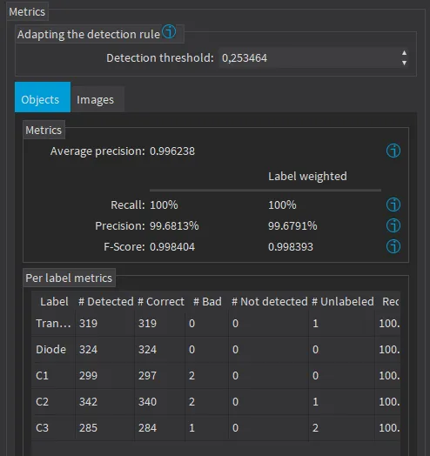The image size is (430, 456).
Task: Show info icon in Precision row
Action: point(393,225)
